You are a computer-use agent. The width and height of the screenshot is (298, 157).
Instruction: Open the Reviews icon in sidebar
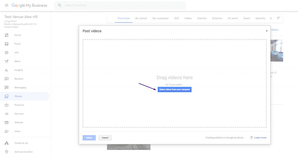[6, 79]
